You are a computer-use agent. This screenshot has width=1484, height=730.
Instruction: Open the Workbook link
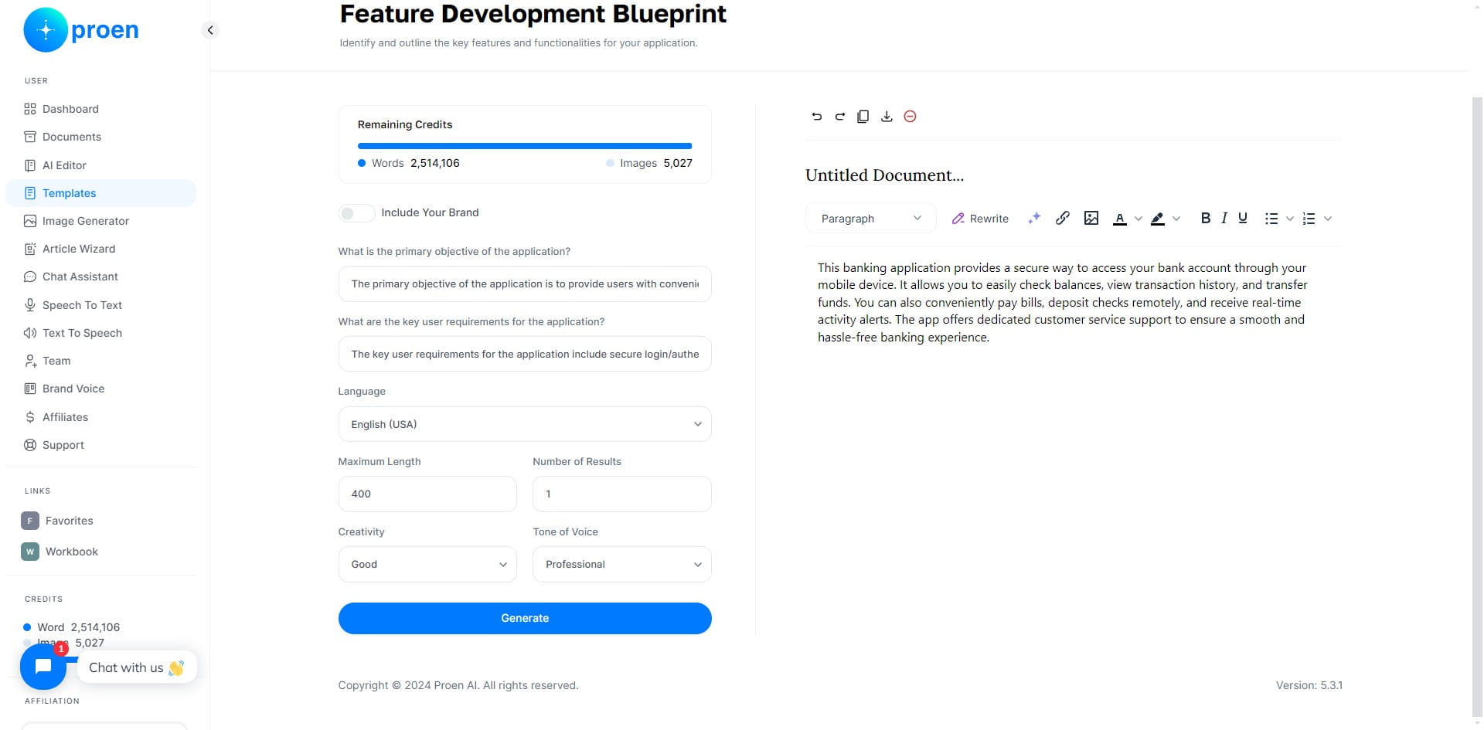[x=60, y=552]
